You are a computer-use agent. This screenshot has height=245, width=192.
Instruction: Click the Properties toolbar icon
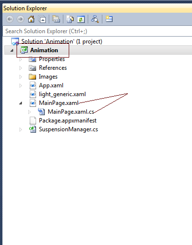109,19
